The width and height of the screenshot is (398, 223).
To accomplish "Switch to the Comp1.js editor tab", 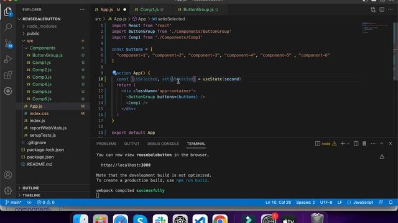I will (x=149, y=10).
